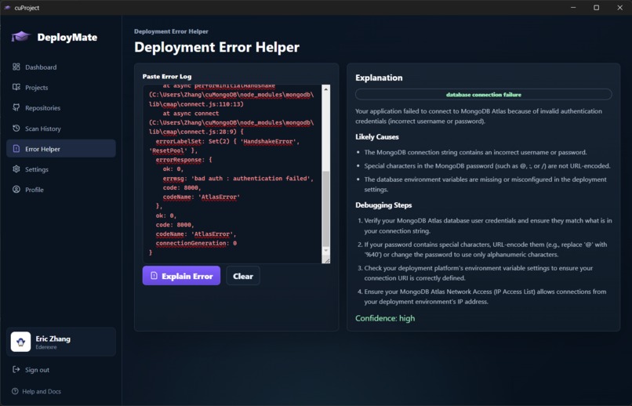Open the Repositories section

point(61,108)
